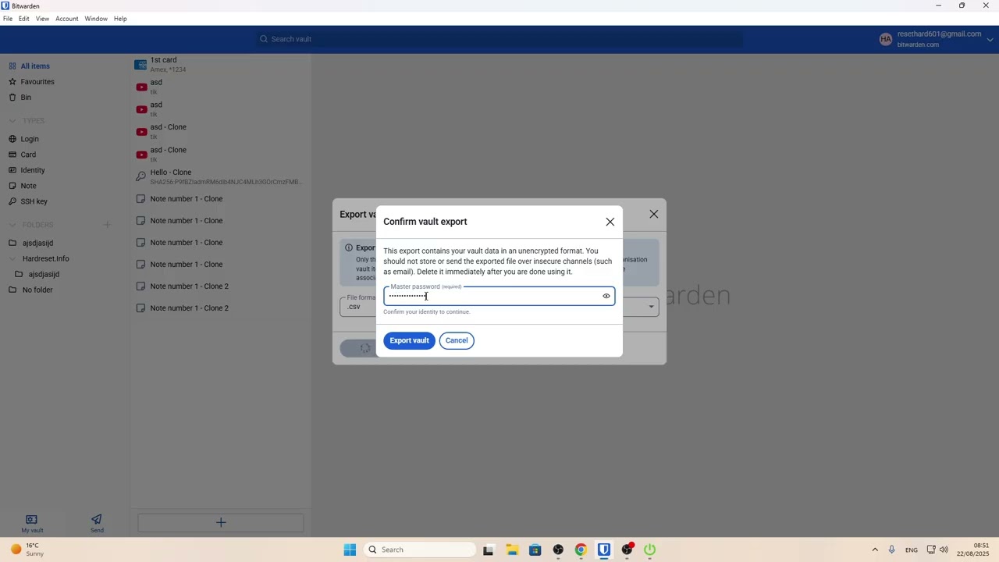Open account switcher for resethard601@gmail.com
The width and height of the screenshot is (999, 562).
[x=937, y=39]
